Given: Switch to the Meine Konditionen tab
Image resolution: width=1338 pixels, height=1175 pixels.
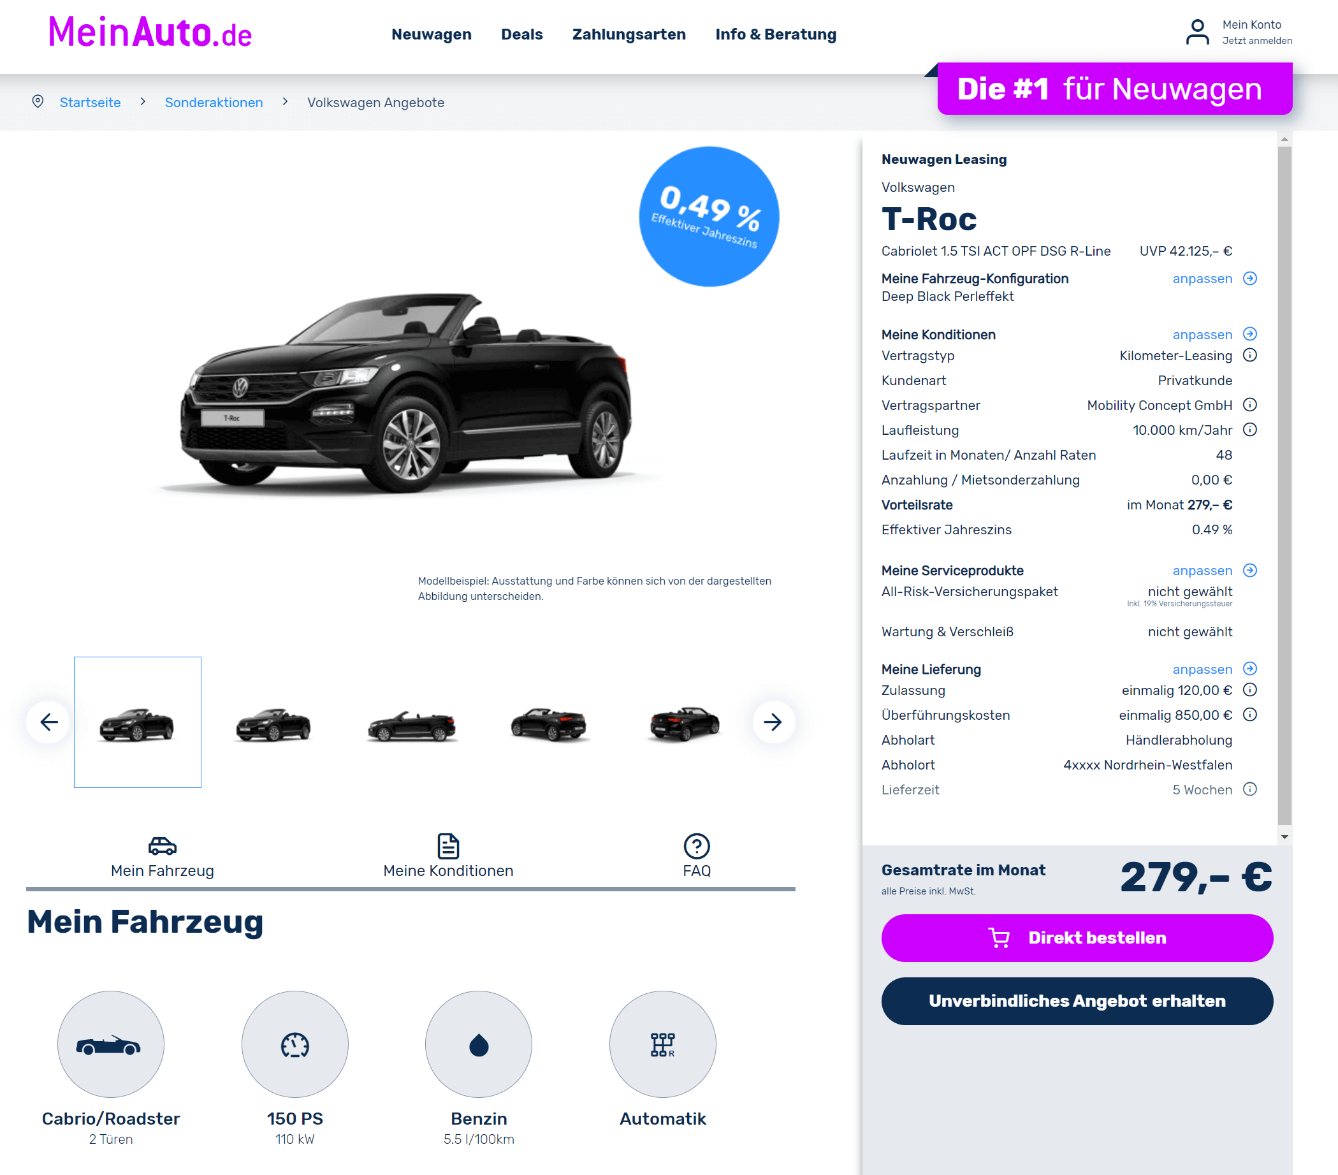Looking at the screenshot, I should pos(448,857).
